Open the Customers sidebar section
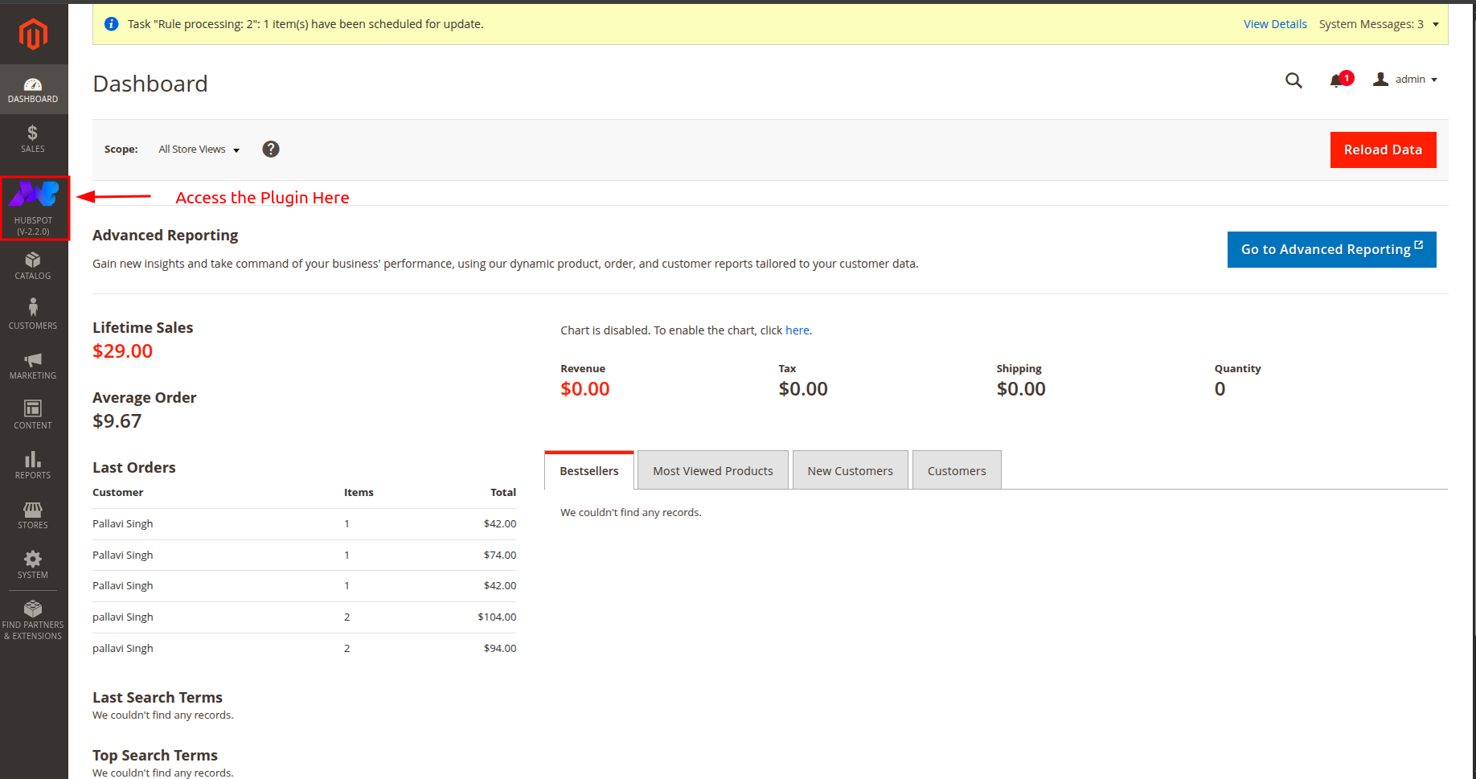 point(33,314)
